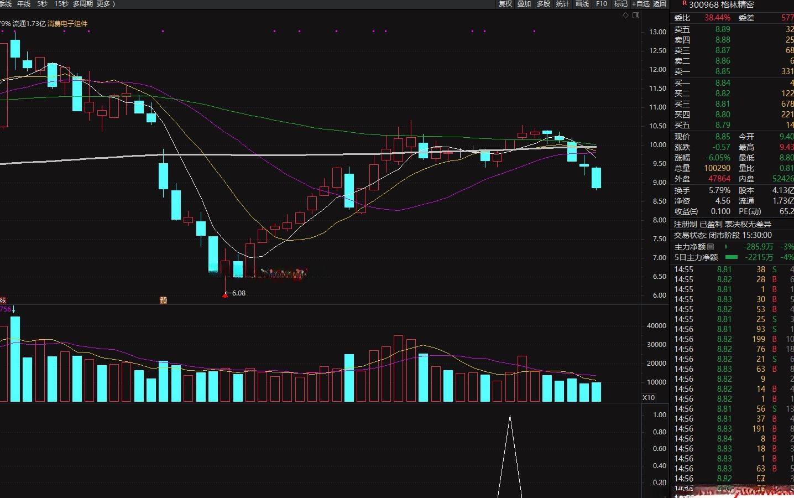The width and height of the screenshot is (794, 498).
Task: Click the down arrow beside the volume indicator value
Action: click(13, 309)
